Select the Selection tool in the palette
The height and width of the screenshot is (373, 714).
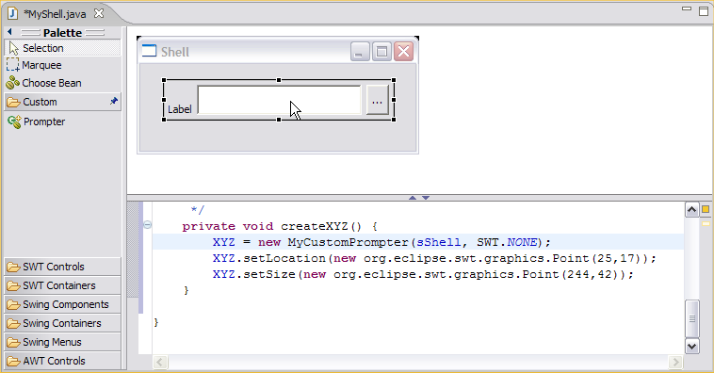pos(63,48)
